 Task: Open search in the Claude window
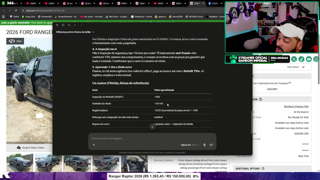pyautogui.click(x=69, y=25)
